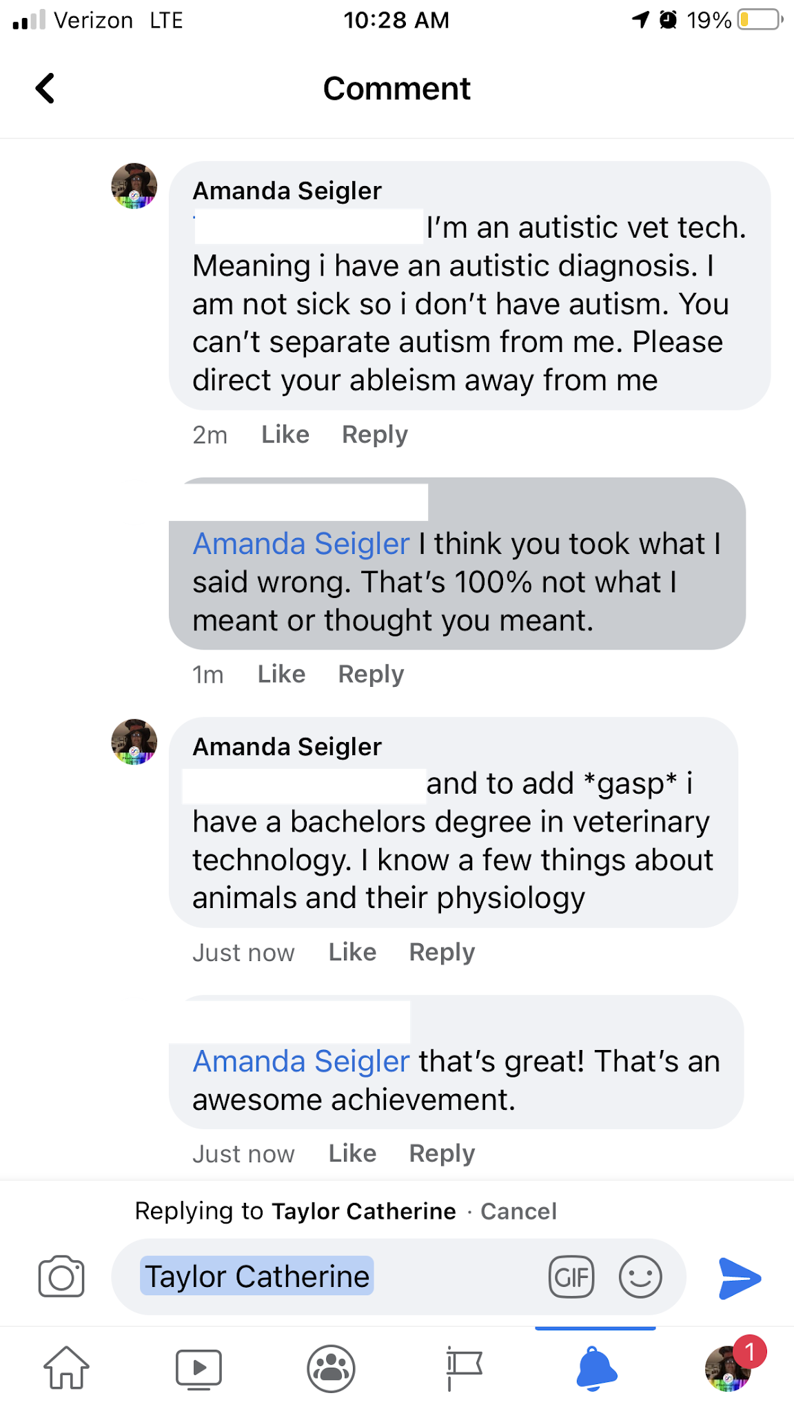
Task: Go to the Home feed tab
Action: click(x=66, y=1368)
